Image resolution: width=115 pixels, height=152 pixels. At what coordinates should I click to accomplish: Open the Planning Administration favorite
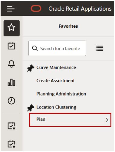coord(61,94)
